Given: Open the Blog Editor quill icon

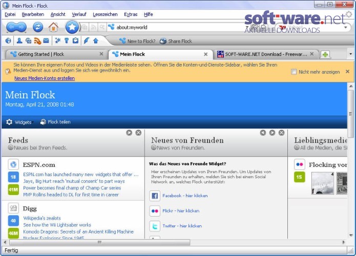Looking at the screenshot, I should click(x=86, y=41).
